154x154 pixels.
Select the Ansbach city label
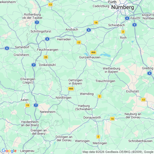click(72, 29)
